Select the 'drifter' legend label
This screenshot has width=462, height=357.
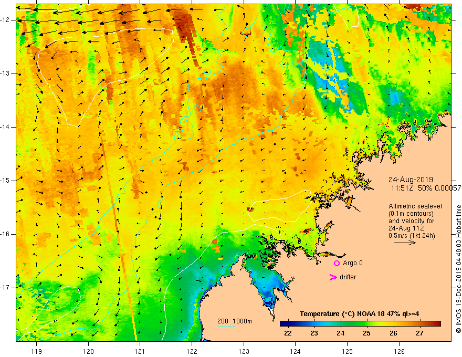point(348,277)
